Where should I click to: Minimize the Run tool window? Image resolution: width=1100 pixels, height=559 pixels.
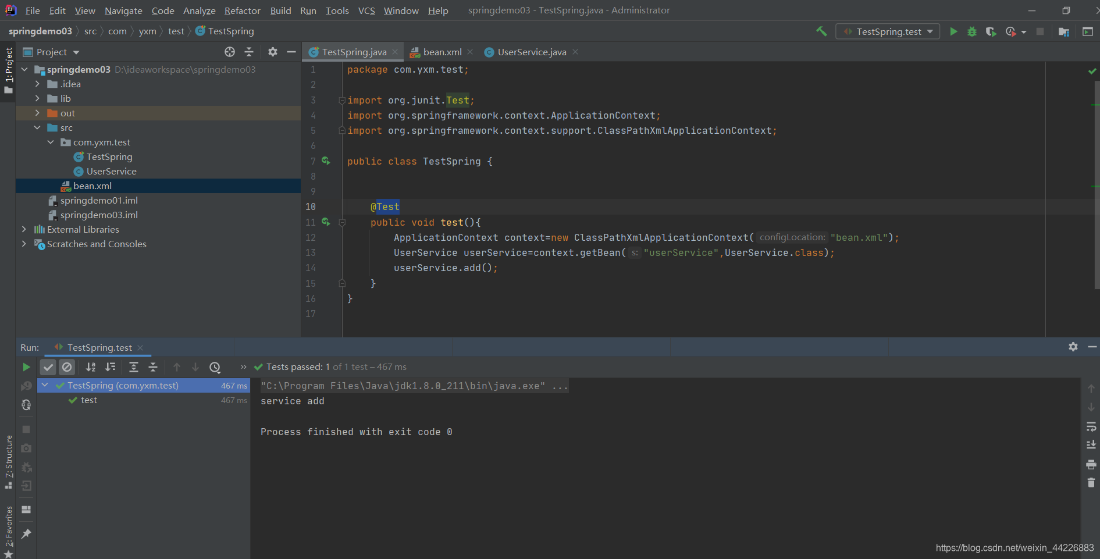1092,347
